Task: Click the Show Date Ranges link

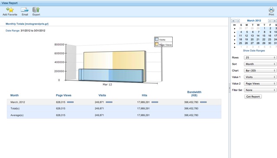Action: point(254,51)
